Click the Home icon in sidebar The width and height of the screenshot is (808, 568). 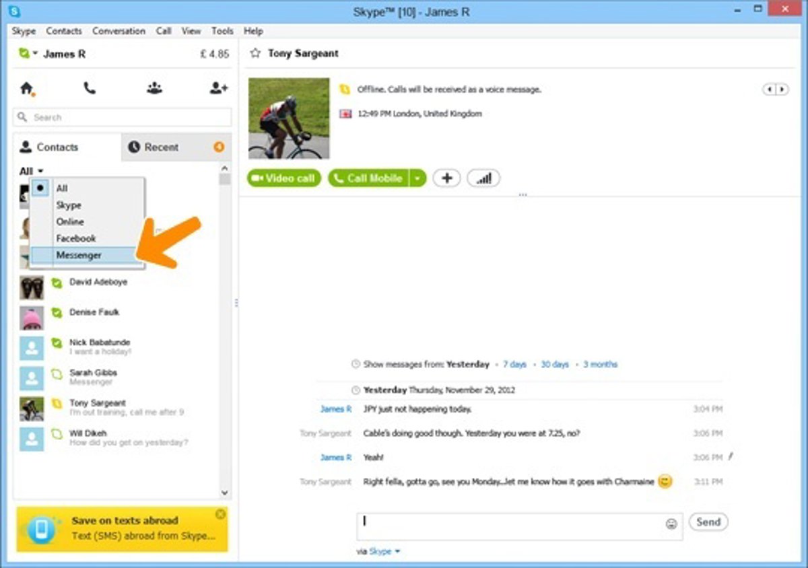pyautogui.click(x=27, y=88)
